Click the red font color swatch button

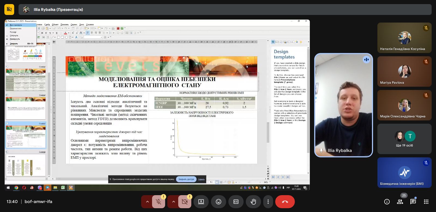click(65, 33)
